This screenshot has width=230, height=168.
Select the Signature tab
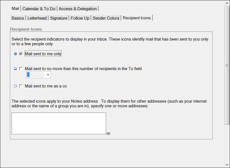59,18
